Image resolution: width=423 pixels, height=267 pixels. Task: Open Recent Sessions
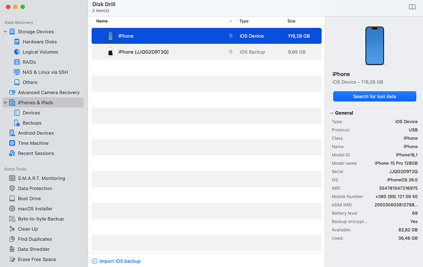(36, 153)
